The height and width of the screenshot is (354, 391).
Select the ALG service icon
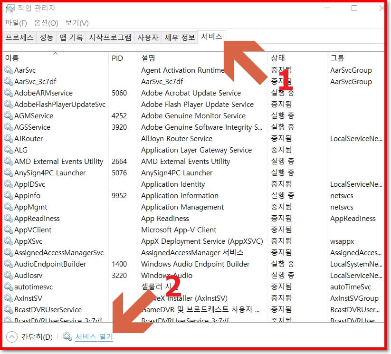9,150
